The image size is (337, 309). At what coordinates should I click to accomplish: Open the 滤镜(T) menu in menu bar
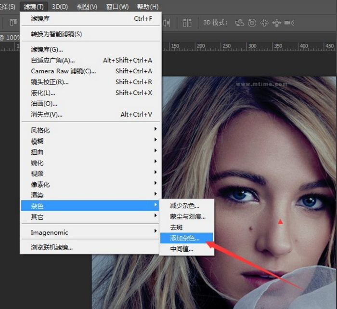coord(34,7)
